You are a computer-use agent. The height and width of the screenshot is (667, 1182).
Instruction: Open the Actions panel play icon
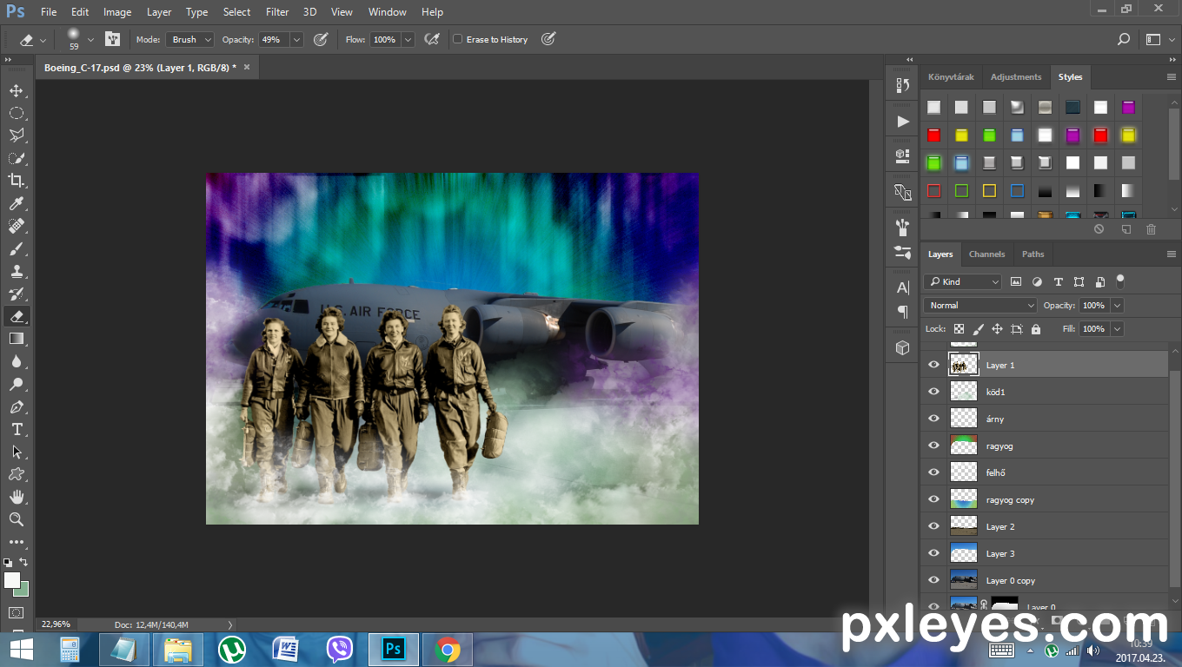pos(902,121)
